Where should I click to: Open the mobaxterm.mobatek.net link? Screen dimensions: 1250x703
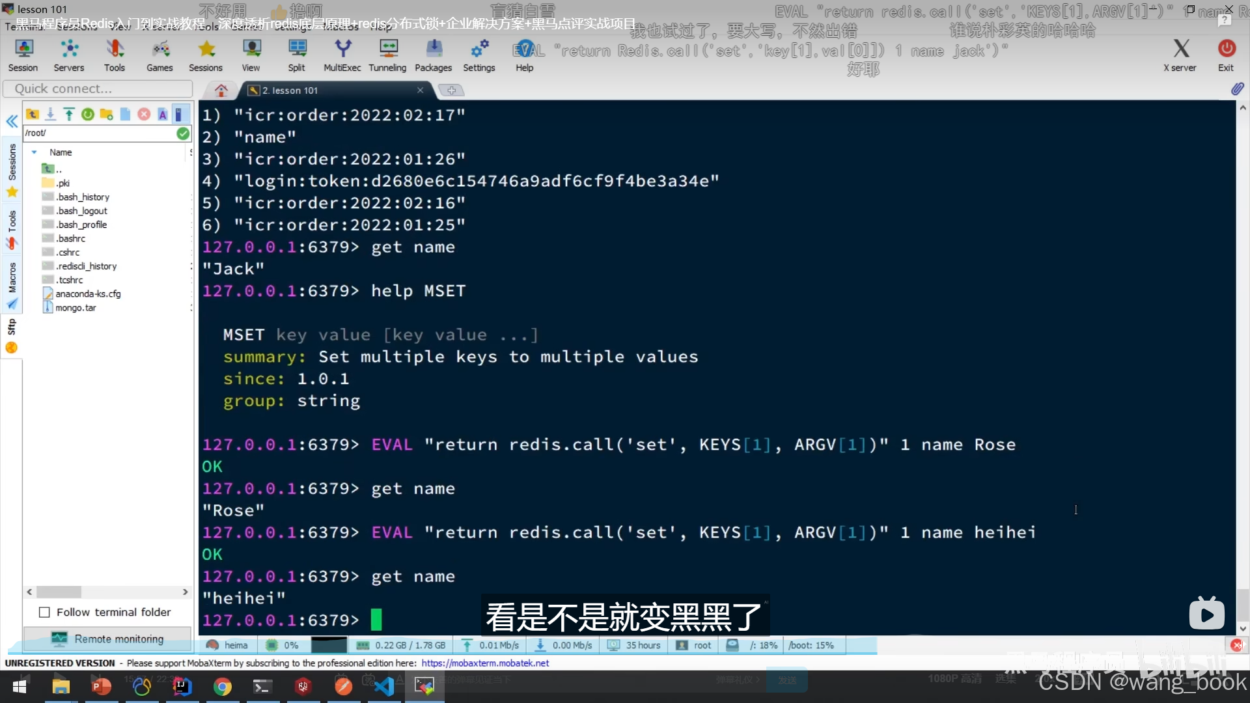(x=485, y=663)
